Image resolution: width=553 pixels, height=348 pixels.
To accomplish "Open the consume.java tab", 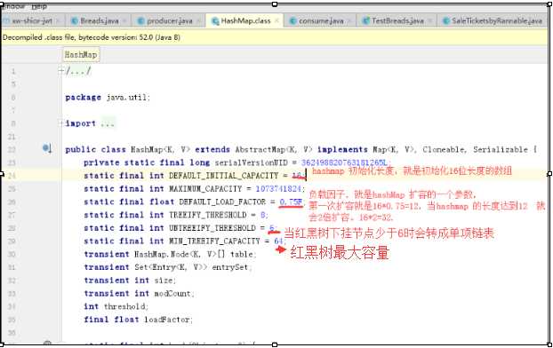I will pos(321,20).
